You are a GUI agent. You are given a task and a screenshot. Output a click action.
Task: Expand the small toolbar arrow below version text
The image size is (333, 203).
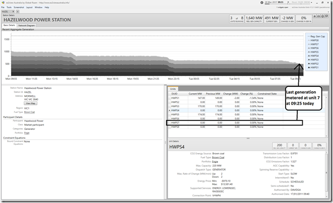(x=329, y=12)
